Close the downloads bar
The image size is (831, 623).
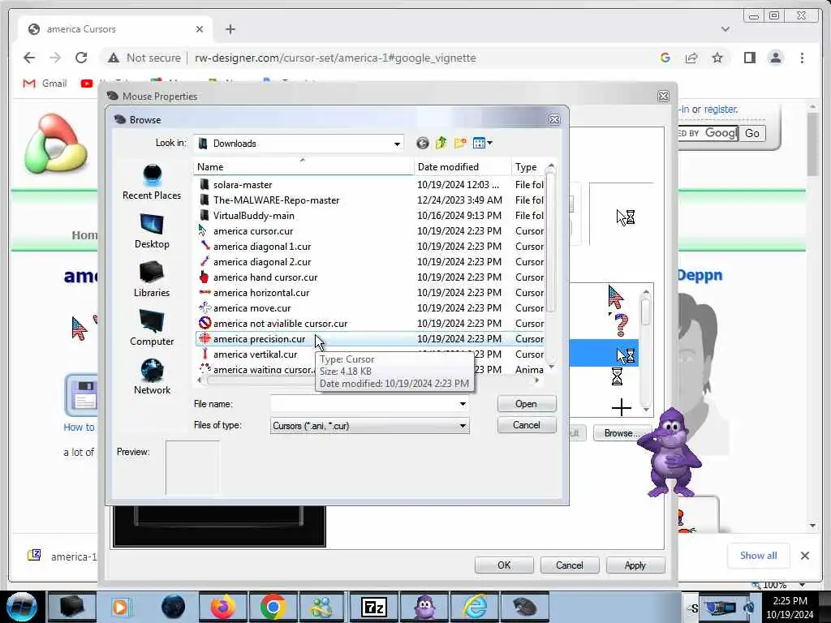pyautogui.click(x=804, y=555)
